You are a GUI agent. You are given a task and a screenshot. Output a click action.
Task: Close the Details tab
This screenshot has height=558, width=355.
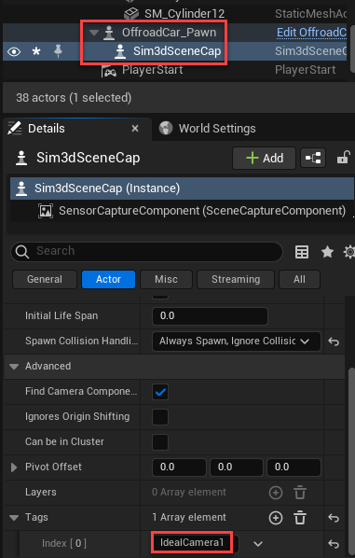click(x=135, y=129)
